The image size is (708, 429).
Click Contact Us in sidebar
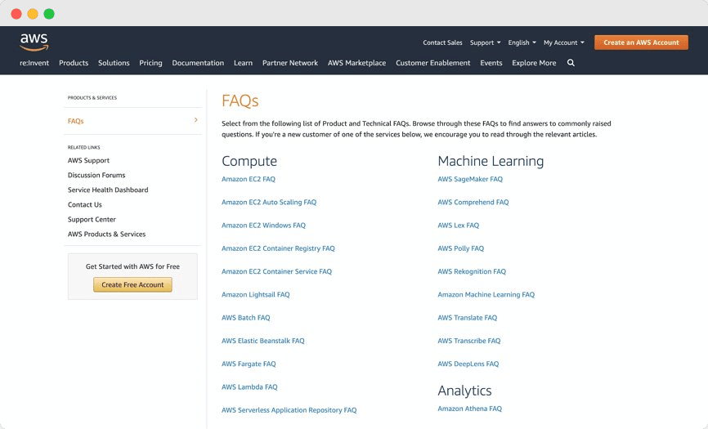click(85, 204)
